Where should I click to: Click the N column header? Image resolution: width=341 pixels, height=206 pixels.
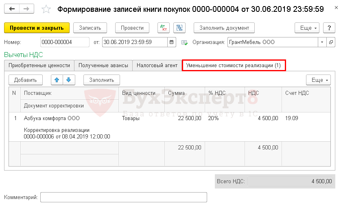pos(15,100)
